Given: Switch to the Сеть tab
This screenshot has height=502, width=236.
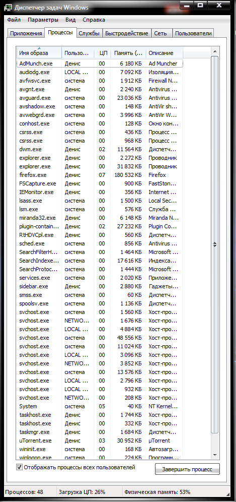Looking at the screenshot, I should point(162,33).
